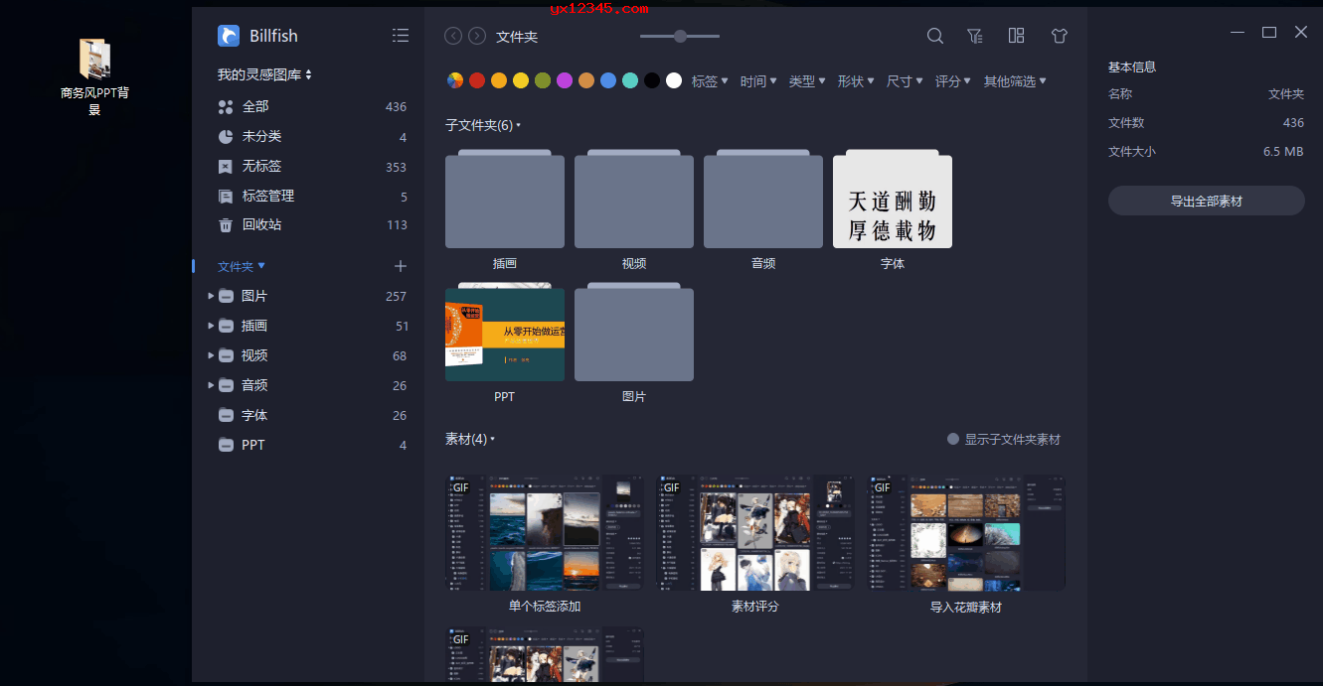Go forward with the right arrow
The width and height of the screenshot is (1323, 686).
point(477,36)
